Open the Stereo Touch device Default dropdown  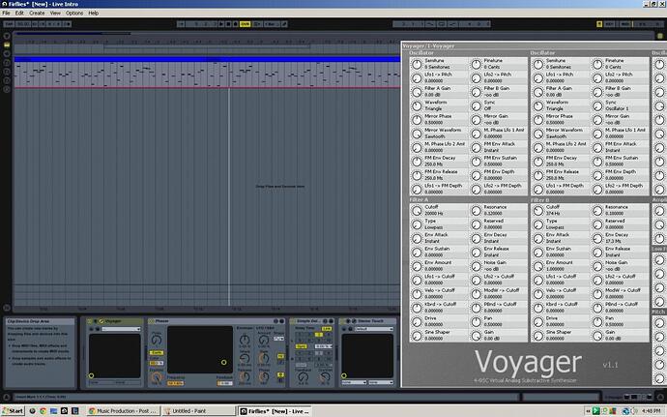point(373,329)
